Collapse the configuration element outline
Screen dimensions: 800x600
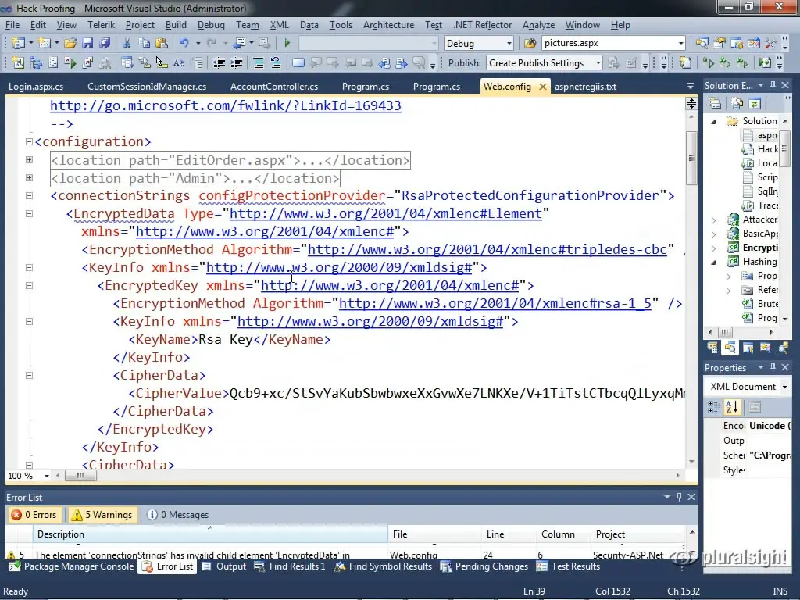pyautogui.click(x=30, y=142)
